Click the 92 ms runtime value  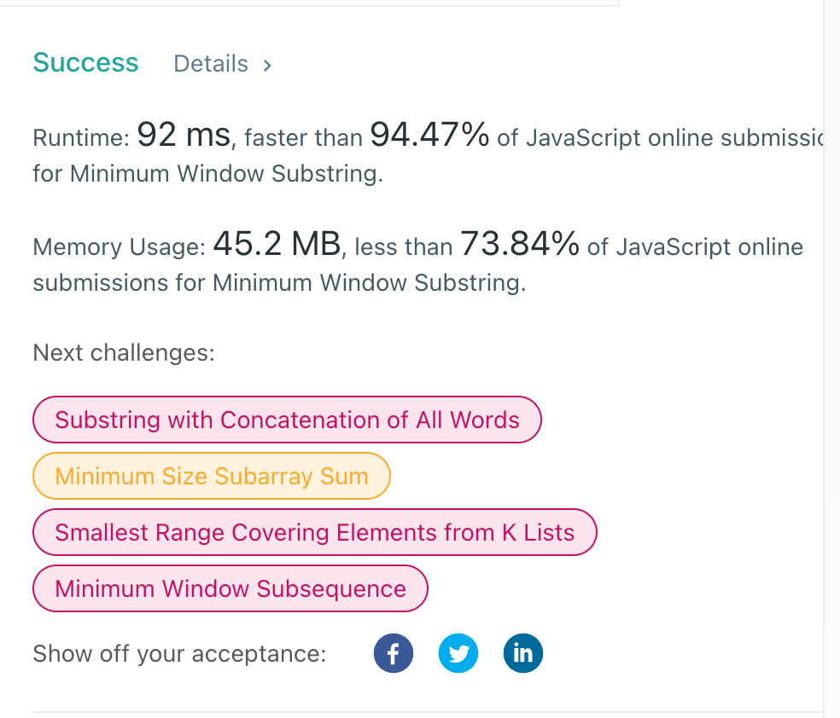(184, 135)
